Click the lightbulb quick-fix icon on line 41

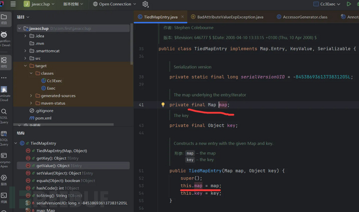click(x=162, y=104)
